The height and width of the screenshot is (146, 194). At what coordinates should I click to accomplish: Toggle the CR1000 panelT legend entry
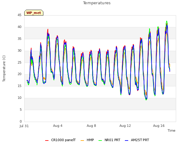(60, 140)
